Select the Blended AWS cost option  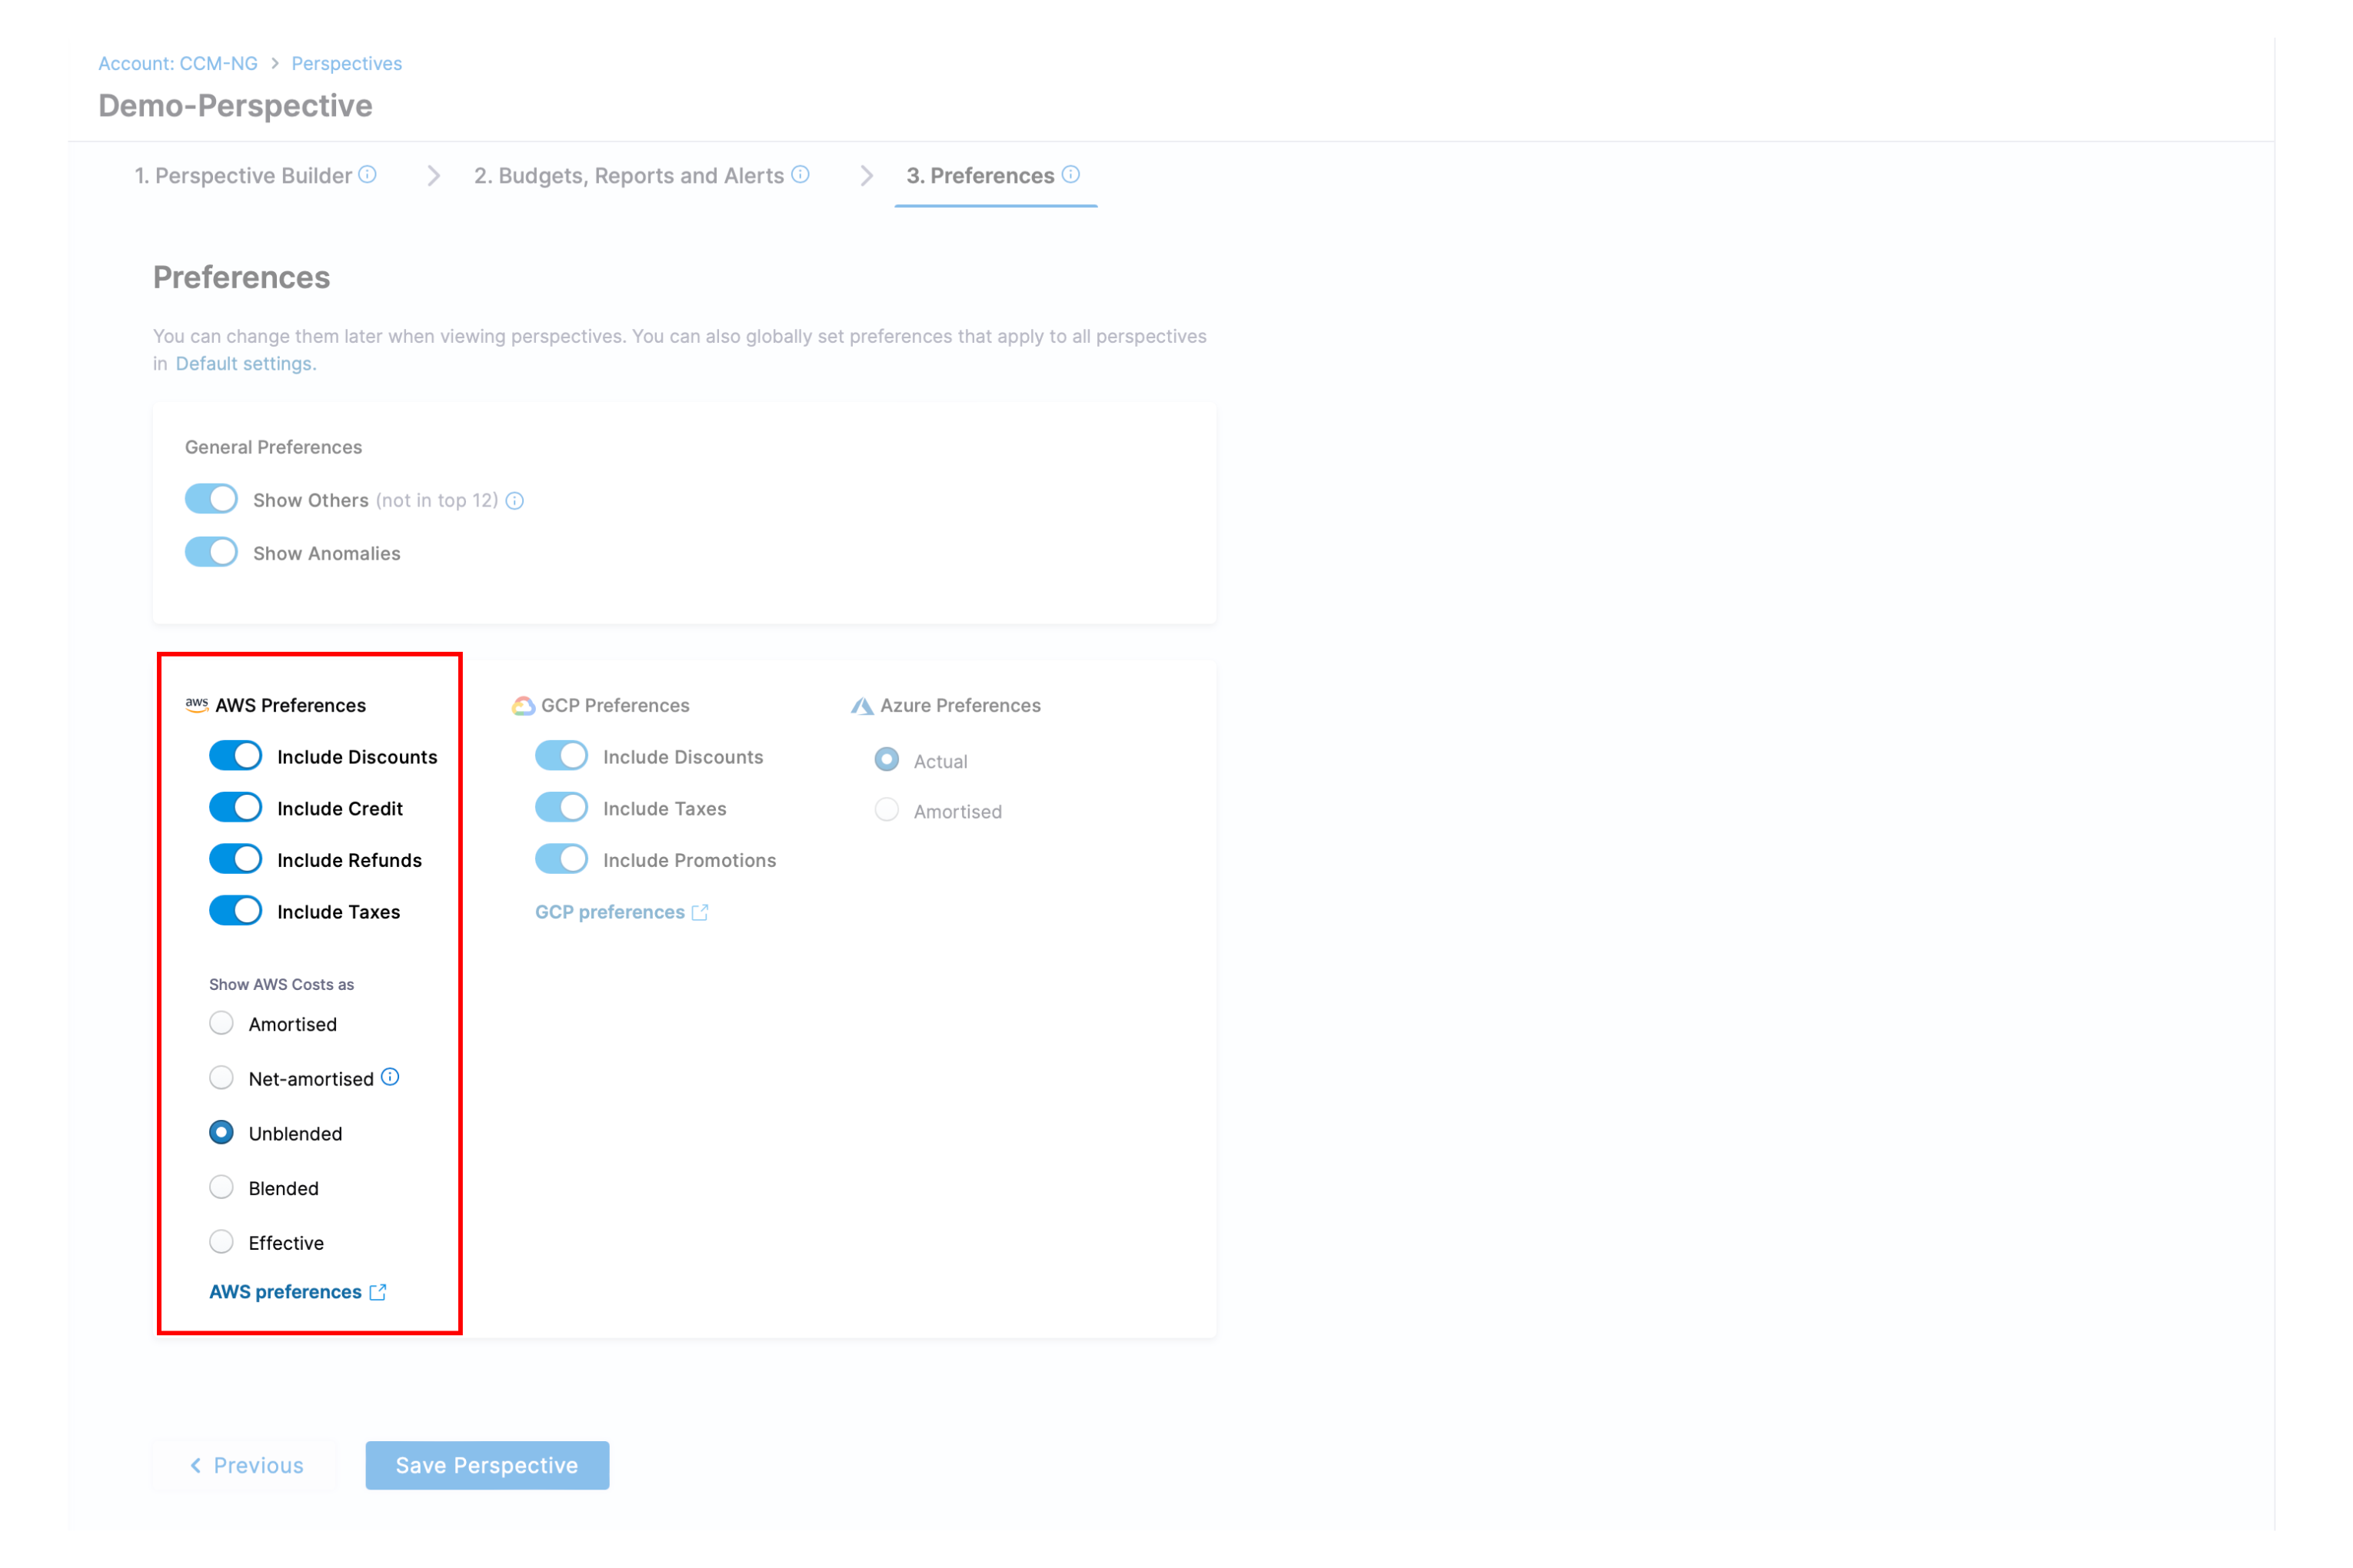[221, 1187]
